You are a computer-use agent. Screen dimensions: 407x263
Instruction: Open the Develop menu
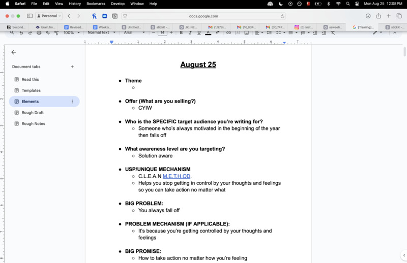pos(118,4)
